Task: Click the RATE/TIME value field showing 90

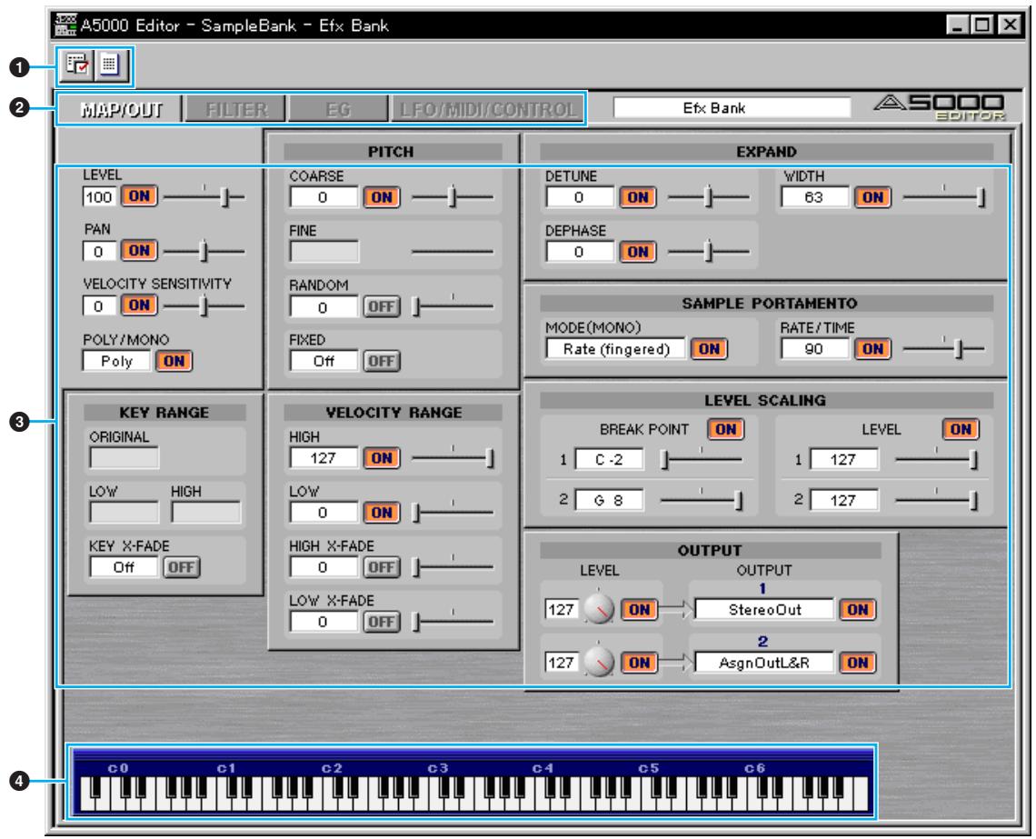Action: click(x=814, y=349)
